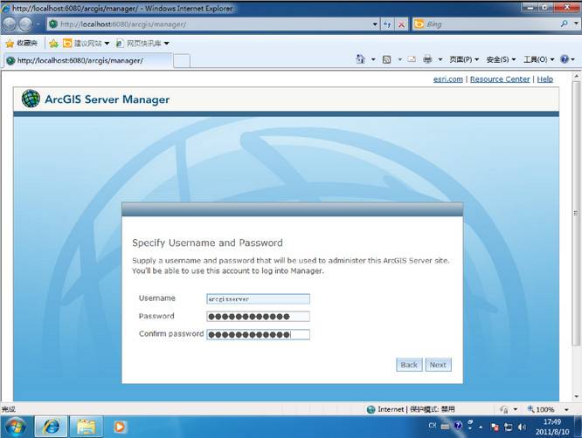This screenshot has width=582, height=438.
Task: Click the RSS Feeds icon
Action: coord(387,59)
